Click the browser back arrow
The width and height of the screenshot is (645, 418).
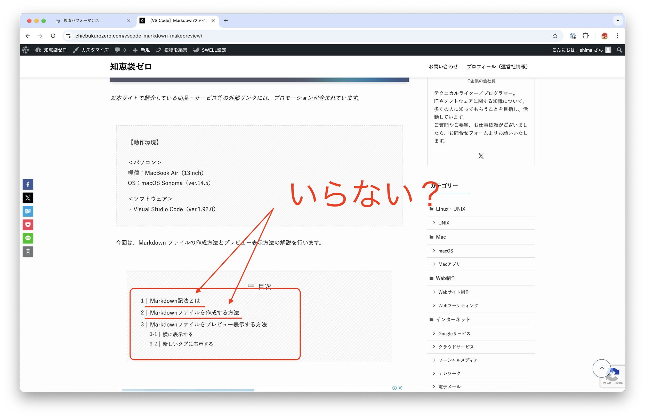(28, 36)
